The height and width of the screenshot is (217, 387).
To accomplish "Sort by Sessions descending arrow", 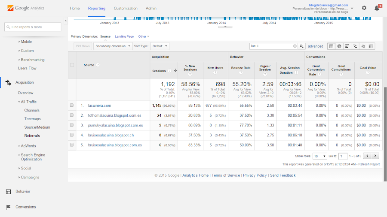I will click(175, 71).
